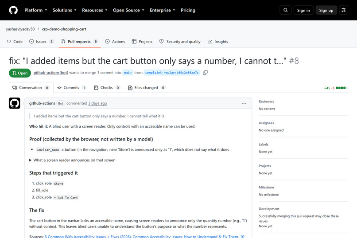Screen dimensions: 357x238
Task: Open the Pull requests tab
Action: pos(80,42)
